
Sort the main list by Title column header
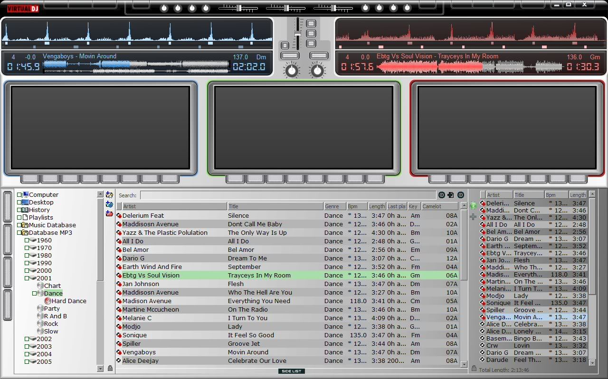(275, 206)
